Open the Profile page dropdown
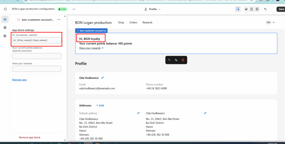285x144 pixels. click(153, 9)
